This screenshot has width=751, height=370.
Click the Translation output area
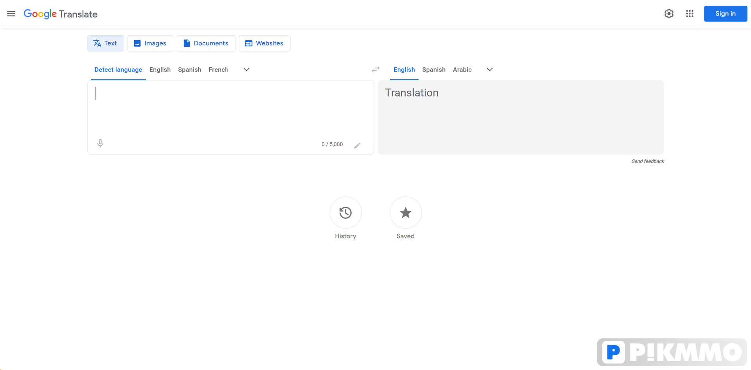(521, 117)
